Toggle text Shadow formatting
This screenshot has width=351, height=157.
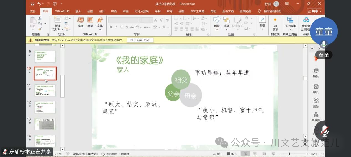[127, 27]
